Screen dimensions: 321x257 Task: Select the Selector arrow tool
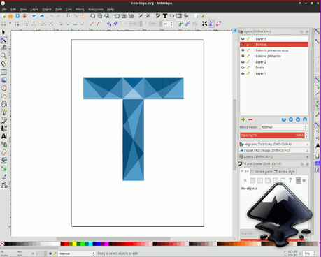pyautogui.click(x=3, y=32)
